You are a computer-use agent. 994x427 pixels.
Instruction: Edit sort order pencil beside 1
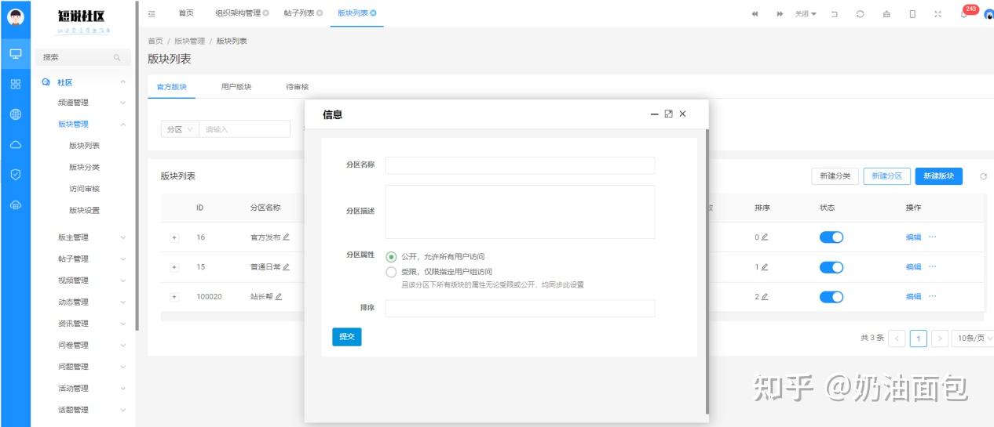point(765,267)
